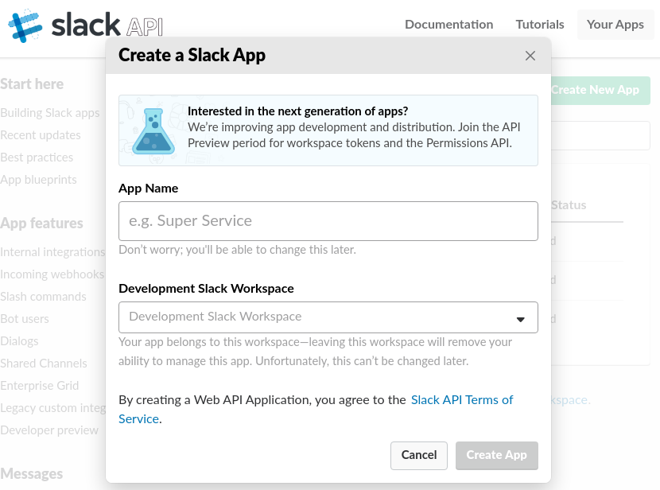Go to the Tutorials page
Viewport: 660px width, 490px height.
tap(539, 25)
